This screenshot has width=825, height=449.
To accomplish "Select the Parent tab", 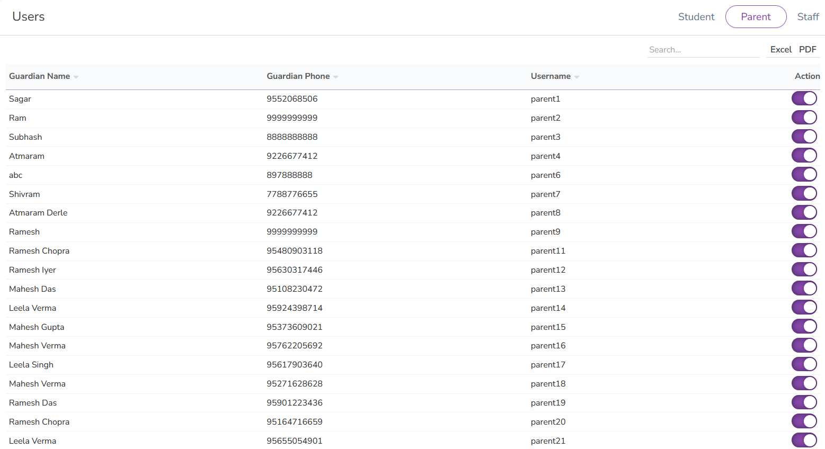I will pyautogui.click(x=756, y=17).
